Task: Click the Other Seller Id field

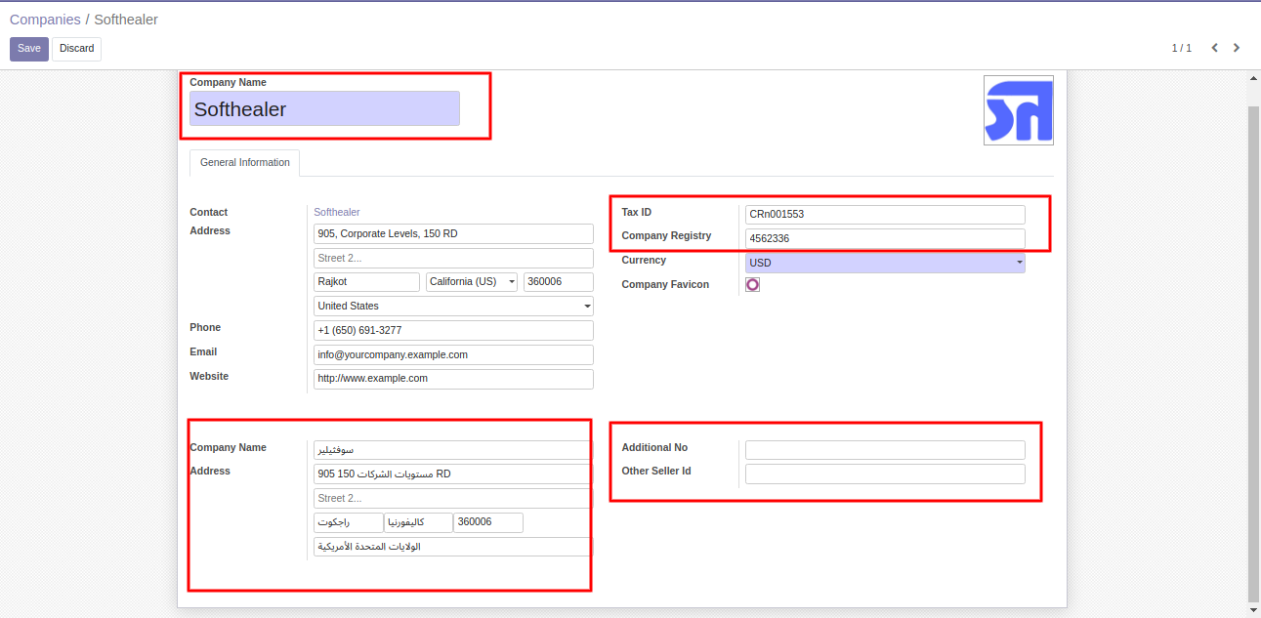Action: [x=884, y=474]
